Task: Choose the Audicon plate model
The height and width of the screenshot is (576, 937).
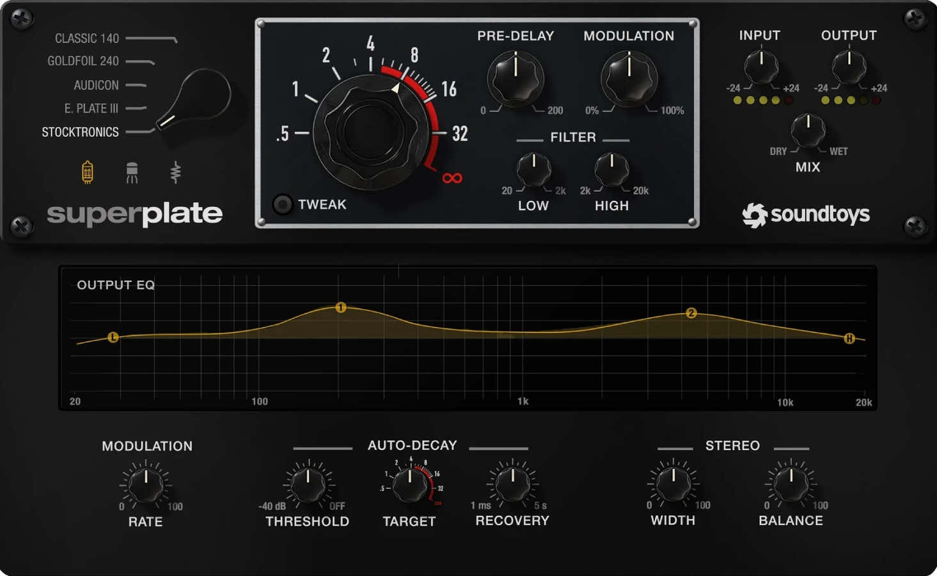Action: (96, 84)
